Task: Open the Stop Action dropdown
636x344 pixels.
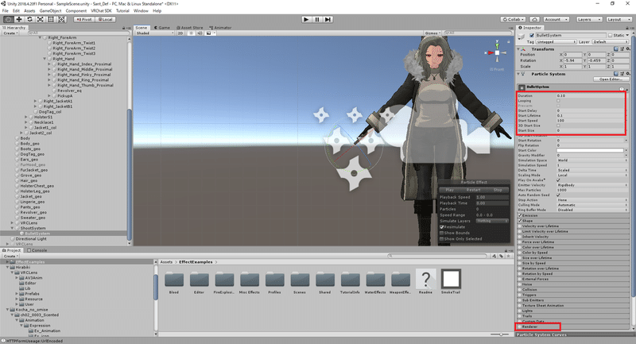Action: 592,199
